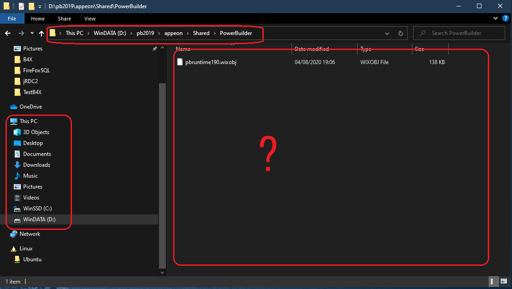Expand the ribbon with chevron arrow
The width and height of the screenshot is (512, 289).
[x=496, y=19]
